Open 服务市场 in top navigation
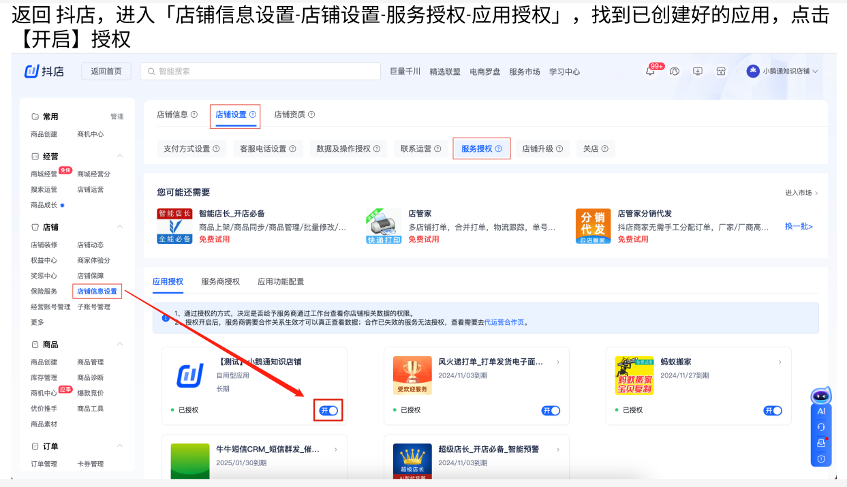Screen dimensions: 847x487 point(525,72)
